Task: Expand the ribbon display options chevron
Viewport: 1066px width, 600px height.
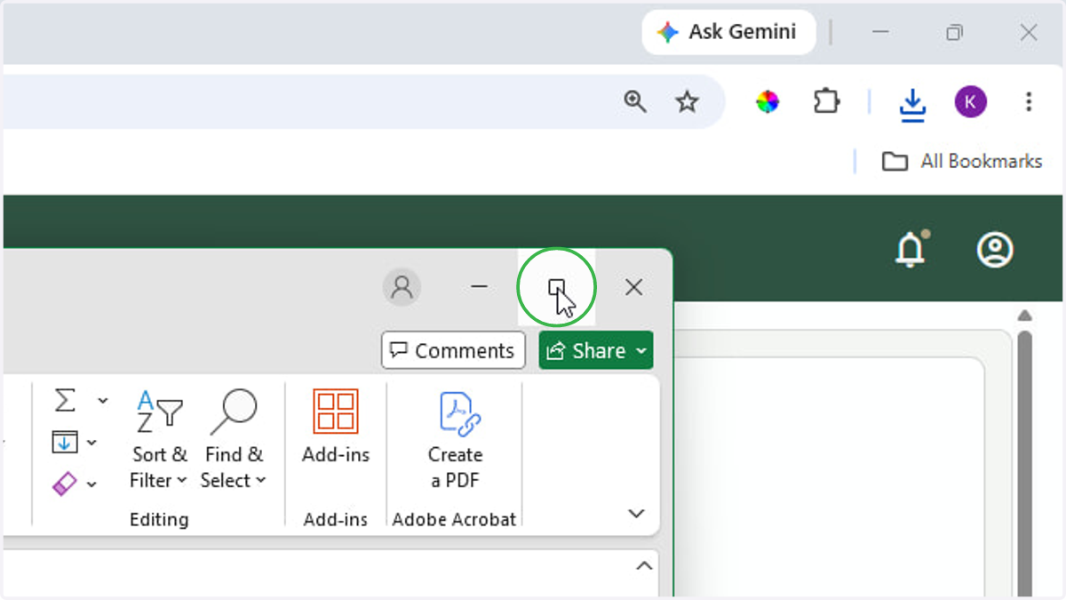Action: (x=636, y=514)
